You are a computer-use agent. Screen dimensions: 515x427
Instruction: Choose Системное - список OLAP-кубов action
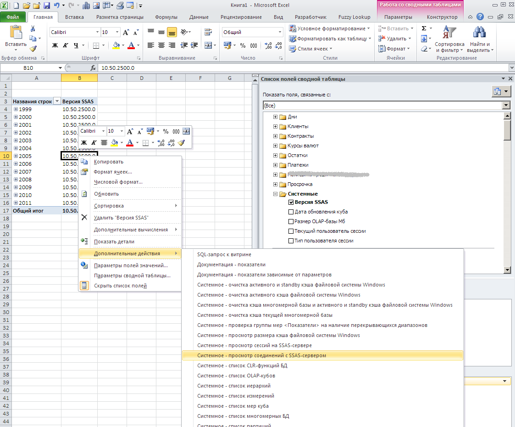tap(322, 376)
